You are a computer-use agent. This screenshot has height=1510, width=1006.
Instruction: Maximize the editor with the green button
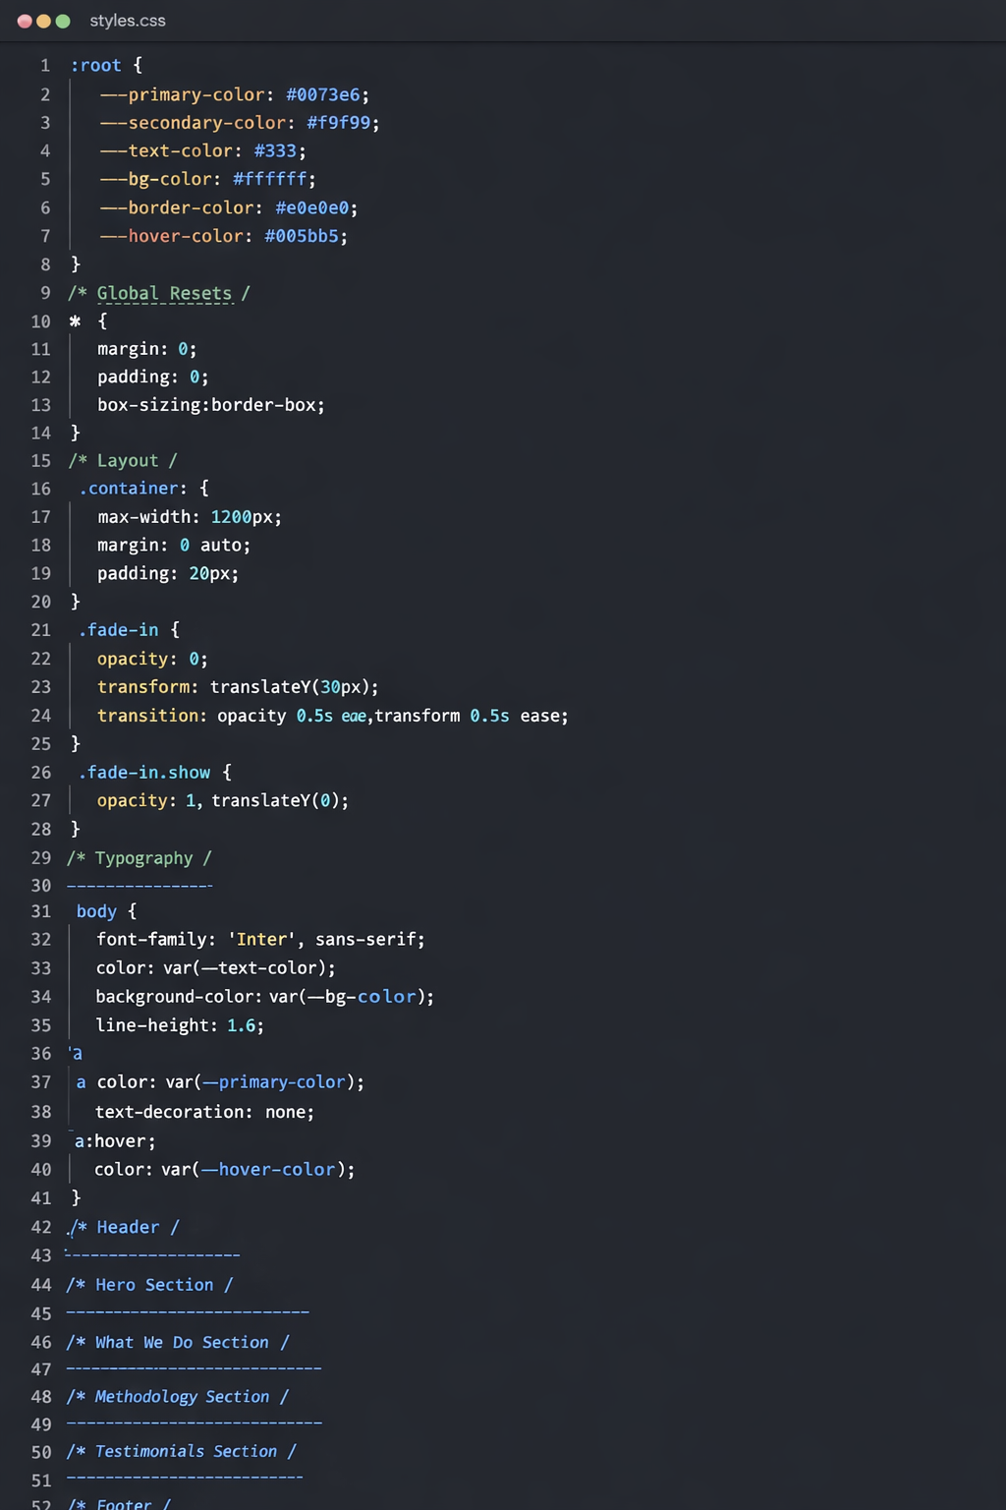point(63,21)
